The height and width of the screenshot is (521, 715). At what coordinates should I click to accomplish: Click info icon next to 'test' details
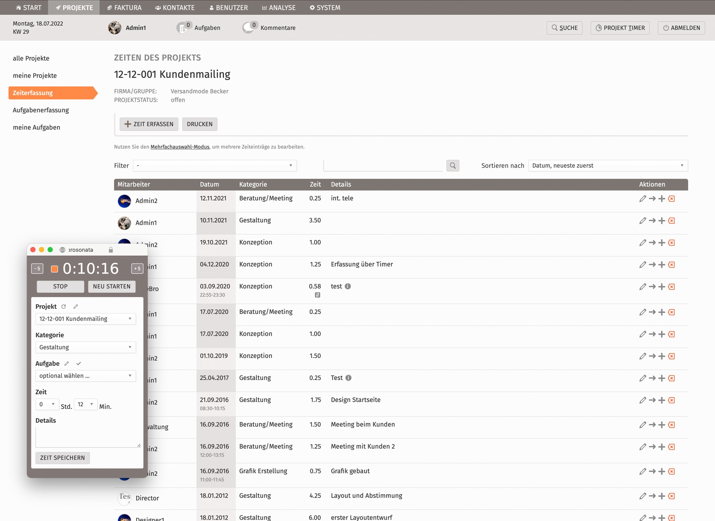click(x=348, y=286)
